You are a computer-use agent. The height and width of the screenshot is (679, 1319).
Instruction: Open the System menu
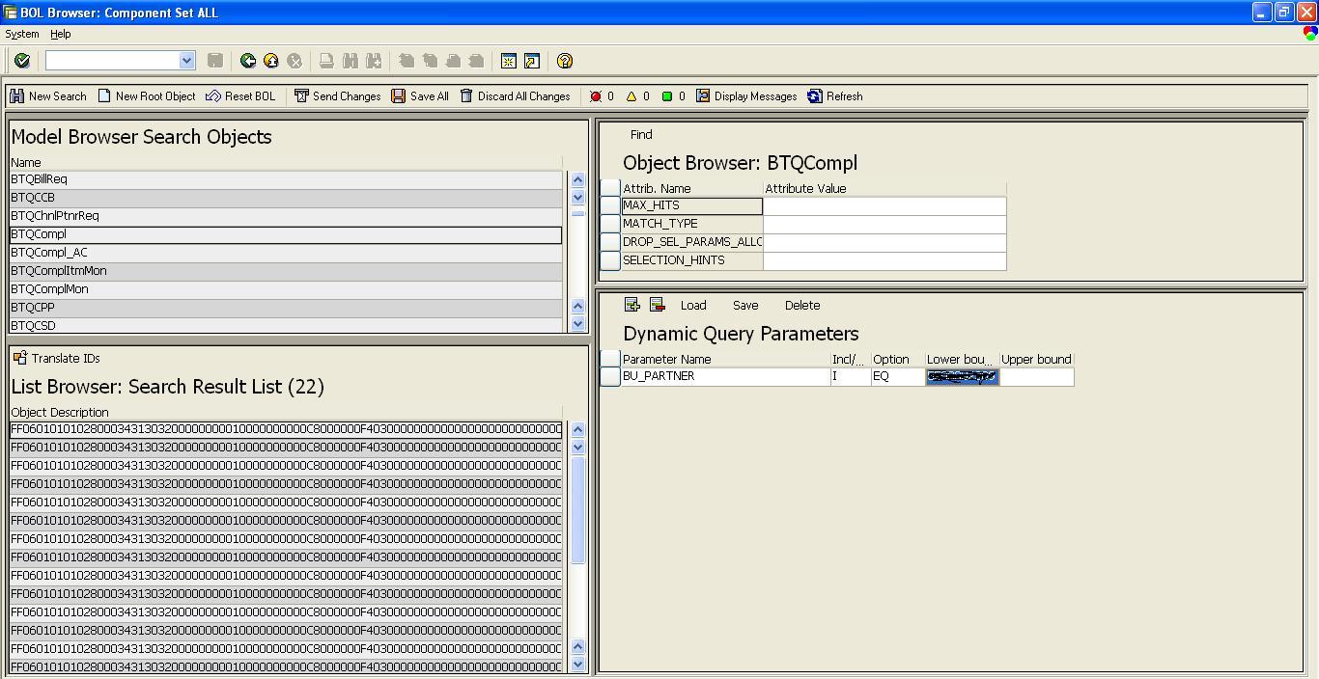(22, 34)
